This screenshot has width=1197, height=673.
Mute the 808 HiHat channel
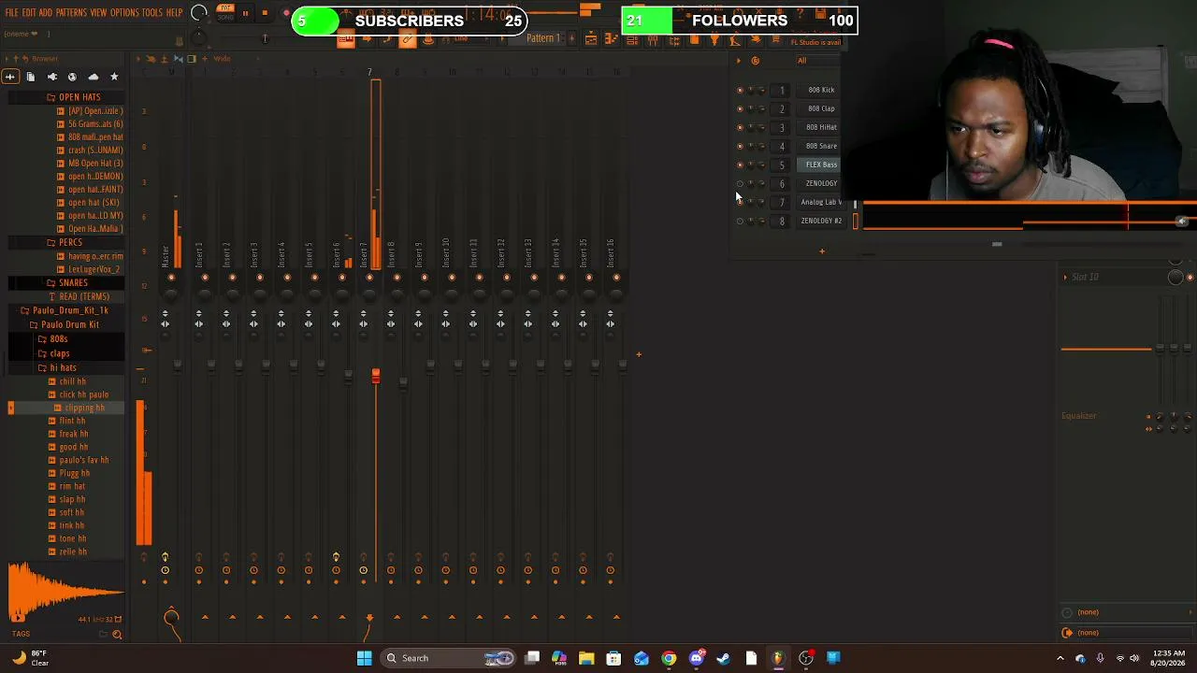[740, 128]
